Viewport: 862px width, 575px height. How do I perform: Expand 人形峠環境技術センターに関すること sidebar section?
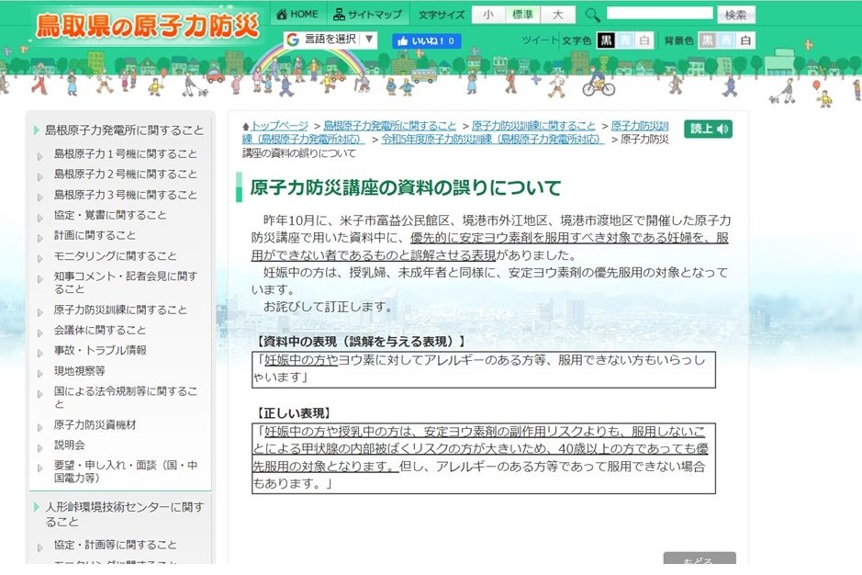click(124, 513)
